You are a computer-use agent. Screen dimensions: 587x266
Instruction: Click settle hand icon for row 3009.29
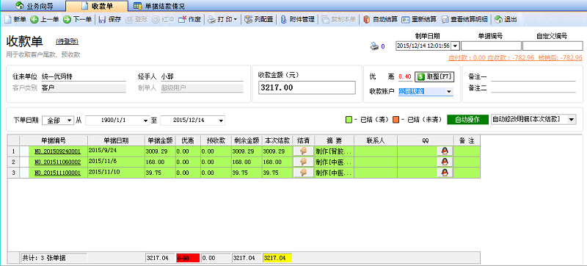click(x=303, y=151)
